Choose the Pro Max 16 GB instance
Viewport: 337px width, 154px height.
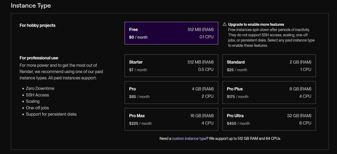[x=171, y=119]
